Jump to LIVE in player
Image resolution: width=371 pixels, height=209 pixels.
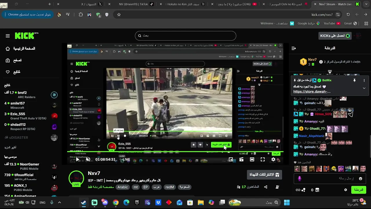pyautogui.click(x=126, y=159)
